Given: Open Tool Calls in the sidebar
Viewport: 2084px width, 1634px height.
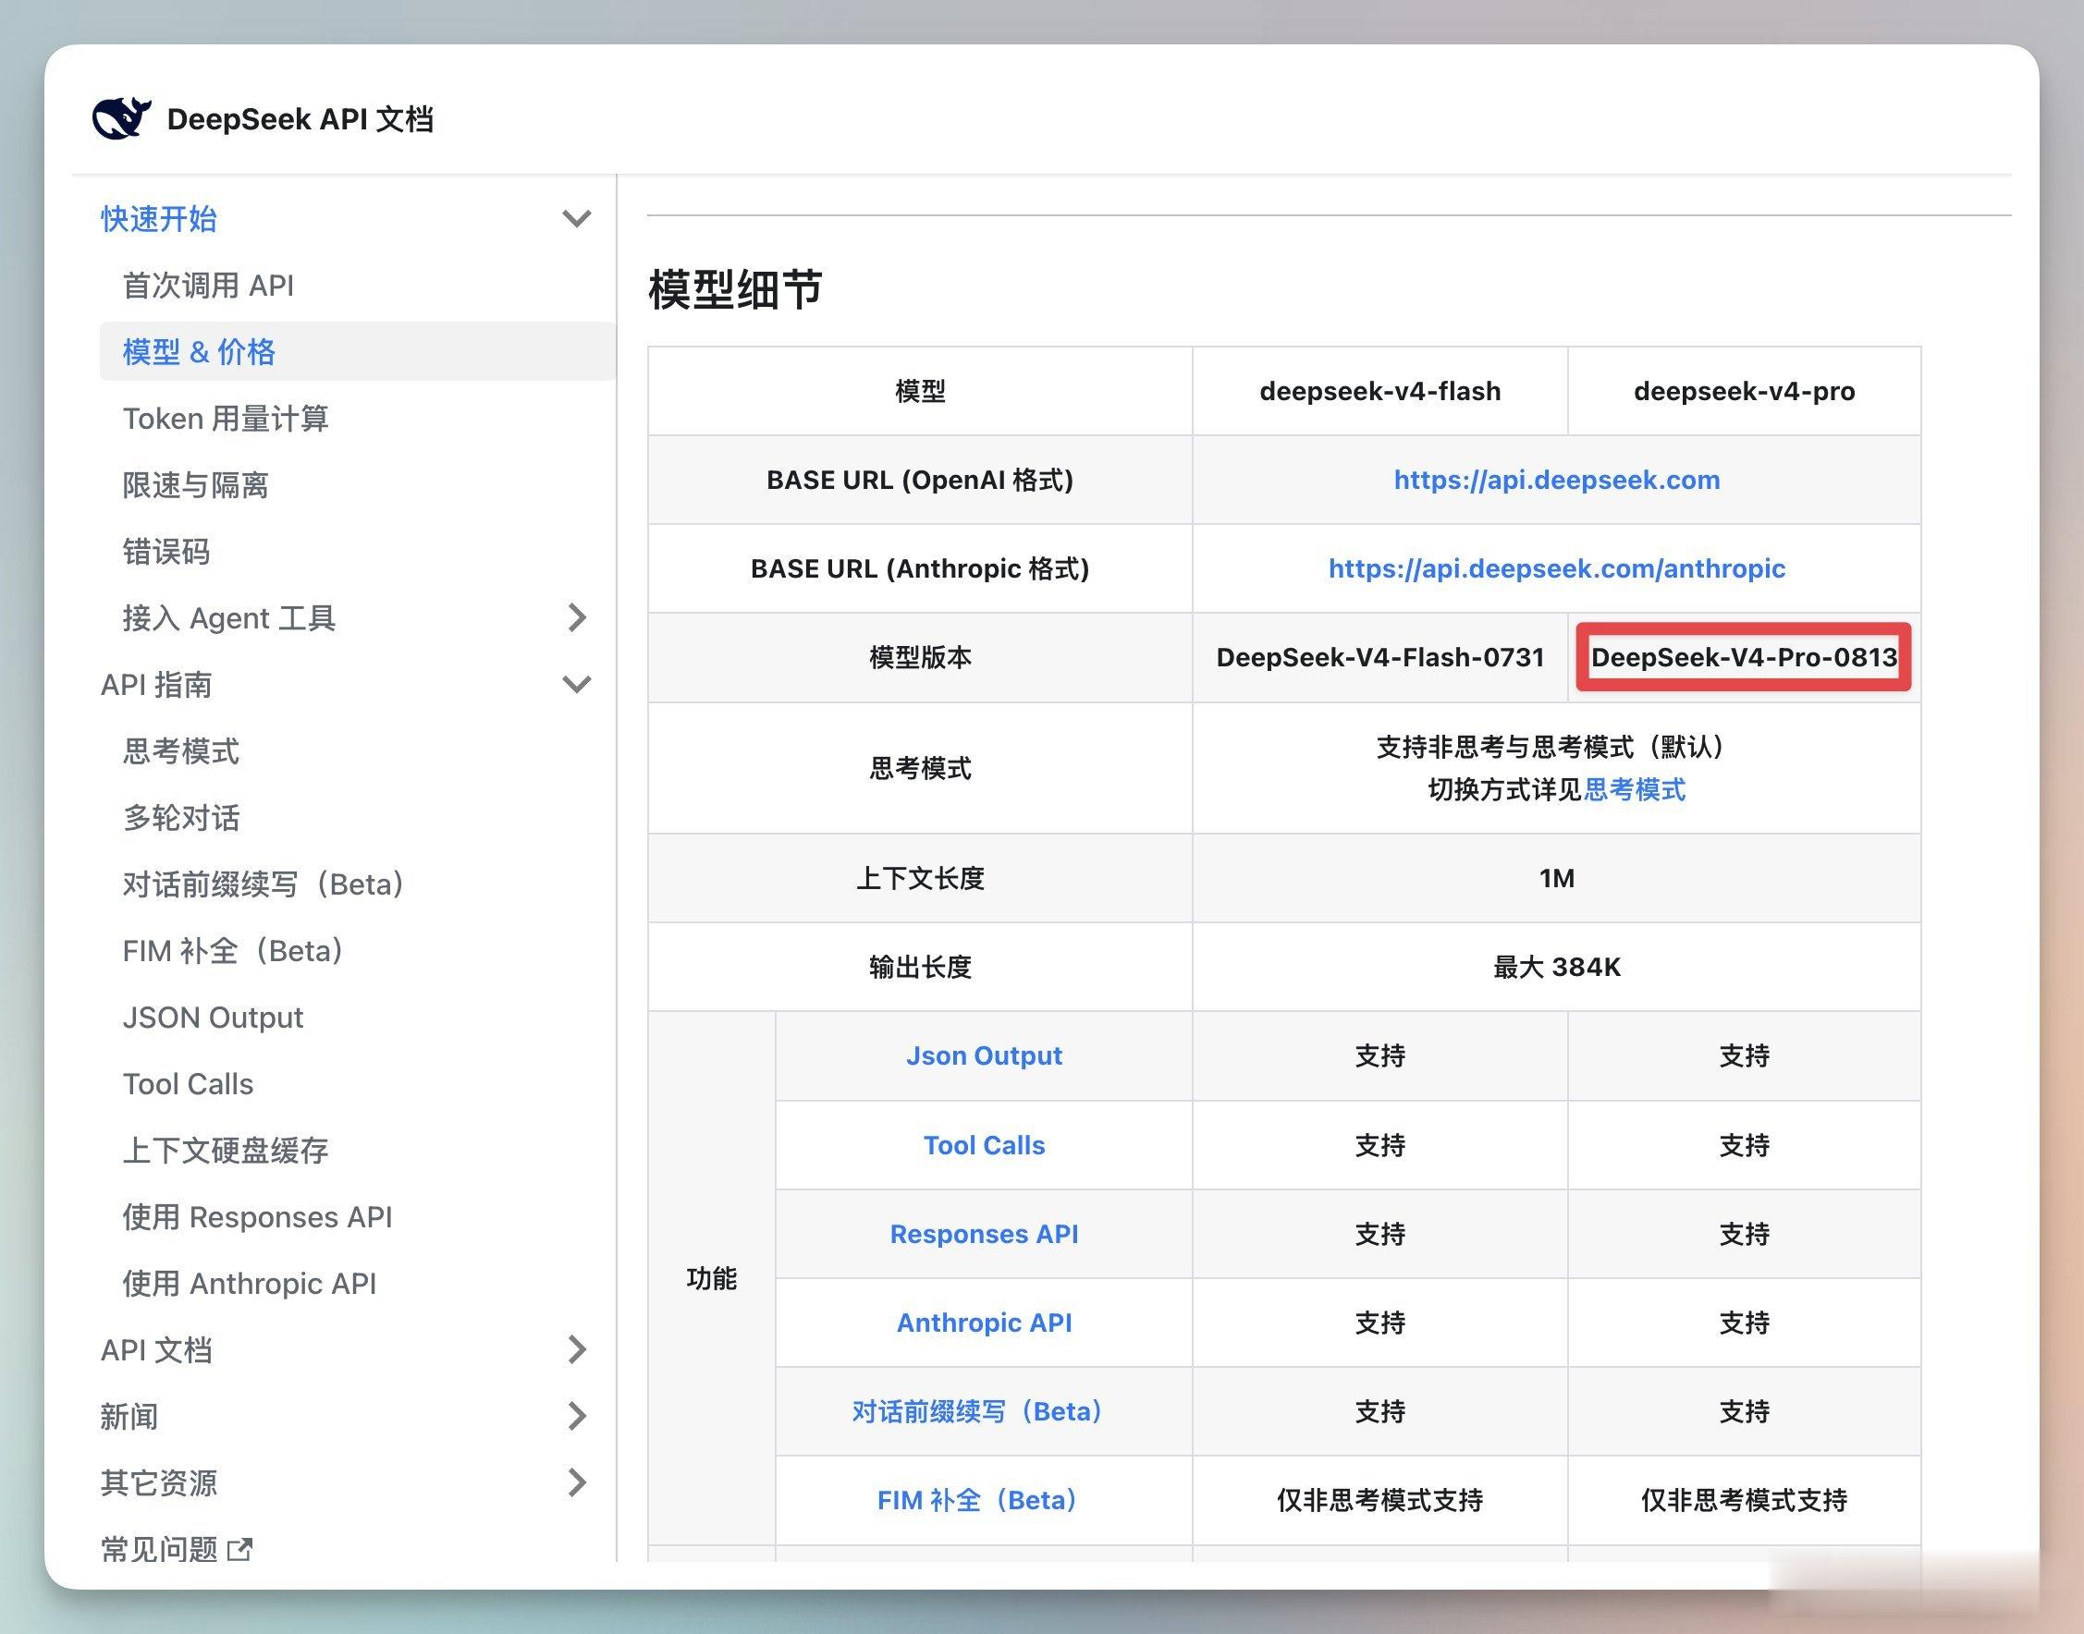Looking at the screenshot, I should (188, 1084).
